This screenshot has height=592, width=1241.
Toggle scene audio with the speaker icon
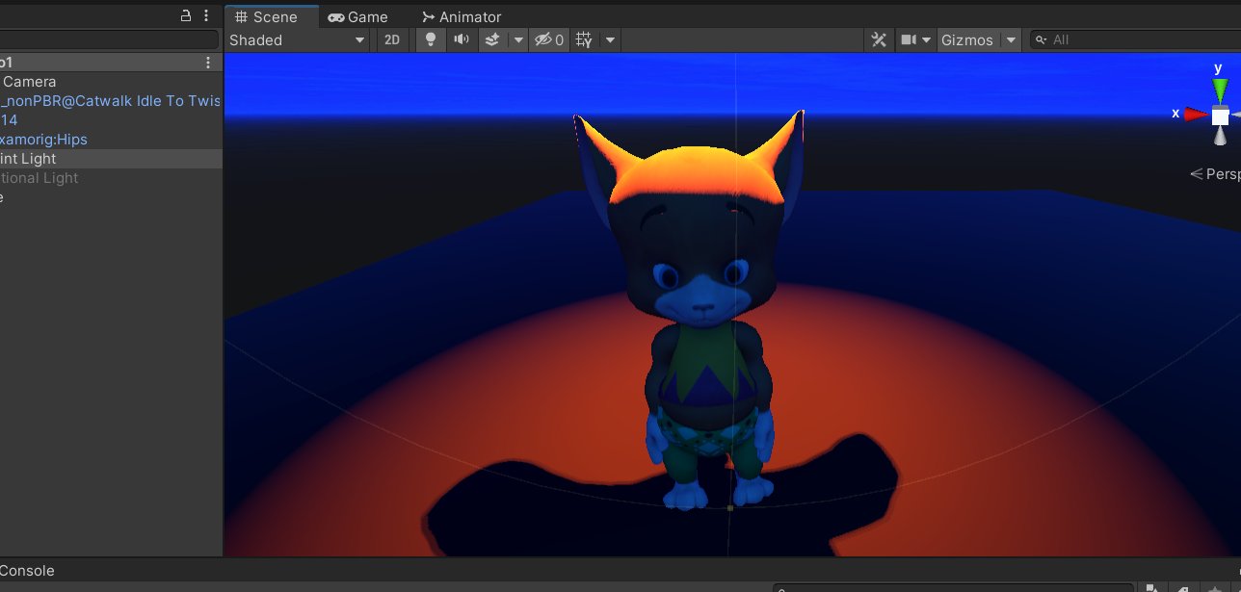tap(462, 39)
